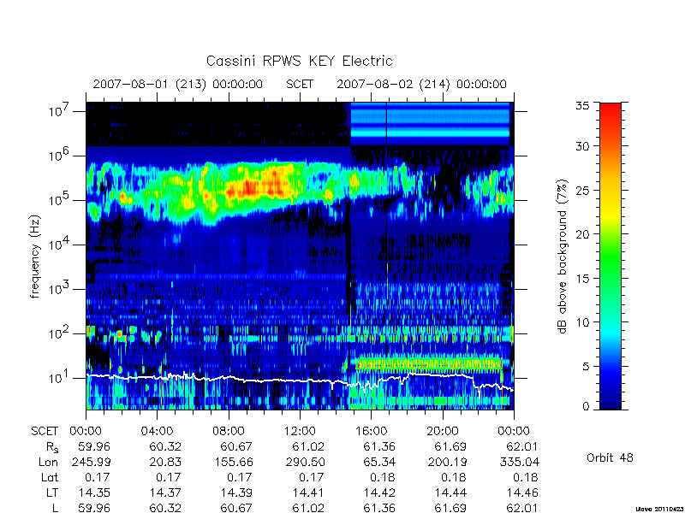Click colorbar scale value 5
This screenshot has width=685, height=513.
click(x=586, y=367)
